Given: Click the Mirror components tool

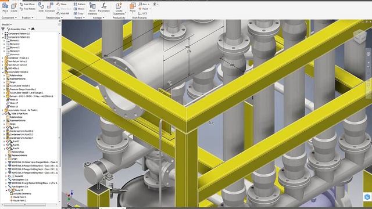Looking at the screenshot, I should click(79, 9).
